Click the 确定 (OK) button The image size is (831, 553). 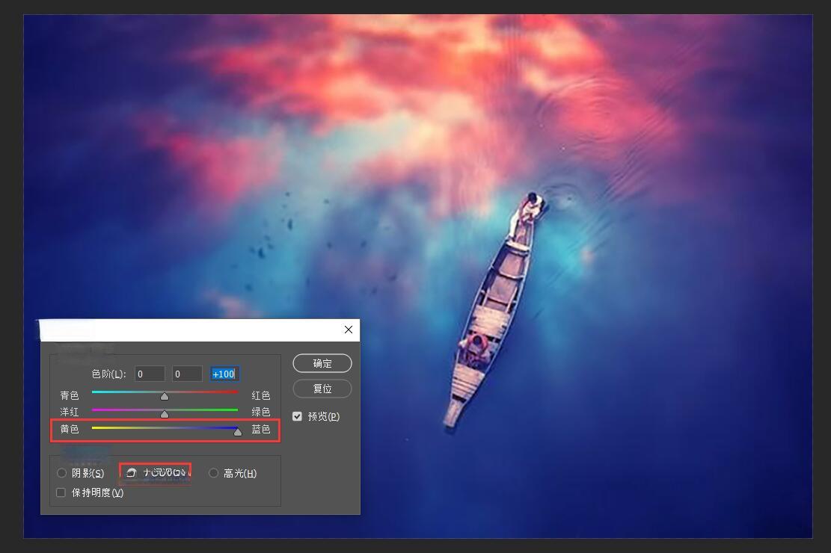coord(322,364)
